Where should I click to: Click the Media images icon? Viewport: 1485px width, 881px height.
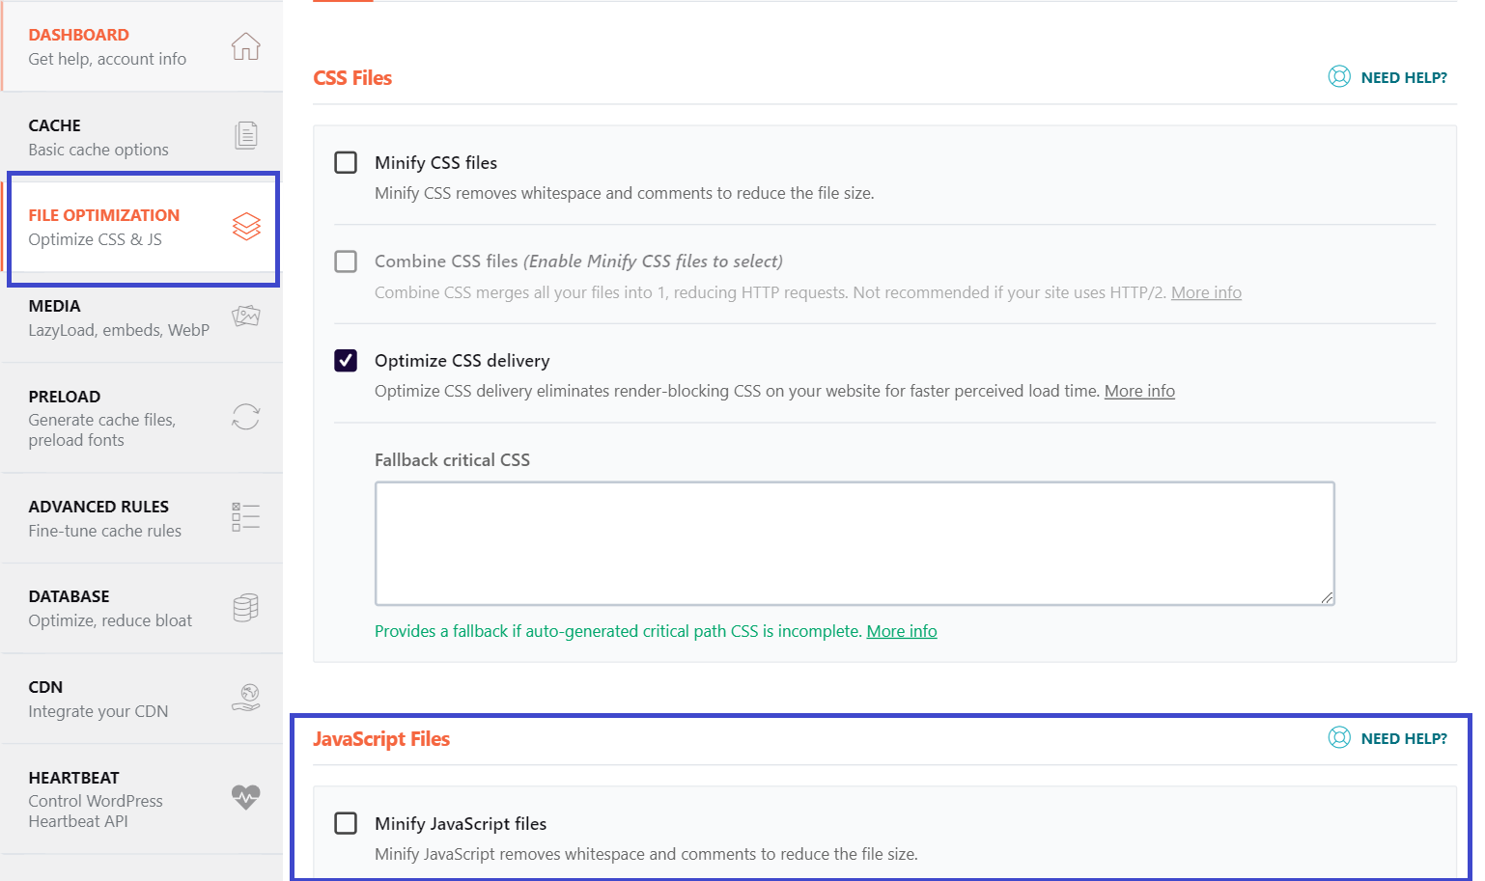coord(246,317)
